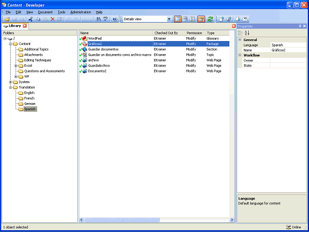Screen dimensions: 309x232
Task: Sort by the Name column header
Action: 116,33
